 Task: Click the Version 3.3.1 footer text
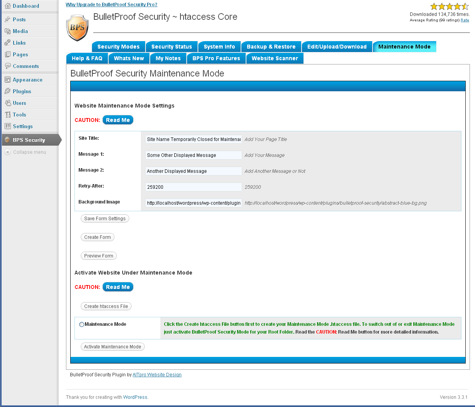(454, 397)
